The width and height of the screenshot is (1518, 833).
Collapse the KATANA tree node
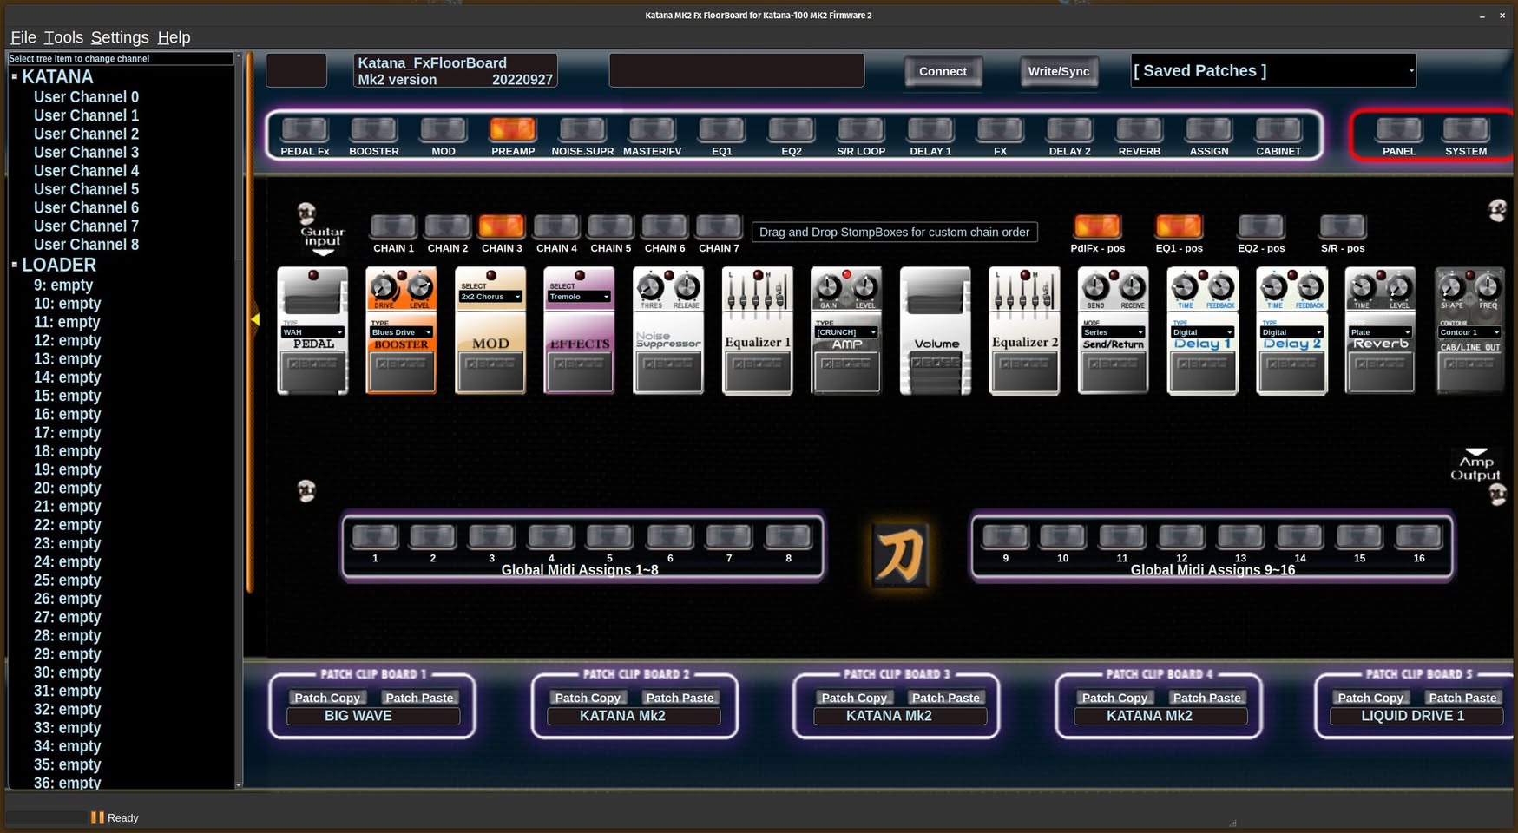point(15,77)
